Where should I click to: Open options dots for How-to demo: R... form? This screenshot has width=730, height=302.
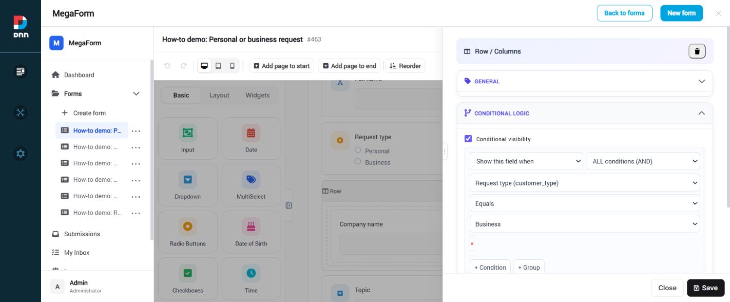[136, 213]
